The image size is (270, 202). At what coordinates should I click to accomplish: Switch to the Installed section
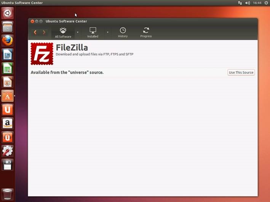(x=93, y=33)
